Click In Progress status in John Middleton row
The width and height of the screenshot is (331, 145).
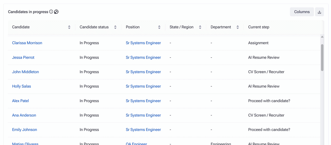(89, 72)
